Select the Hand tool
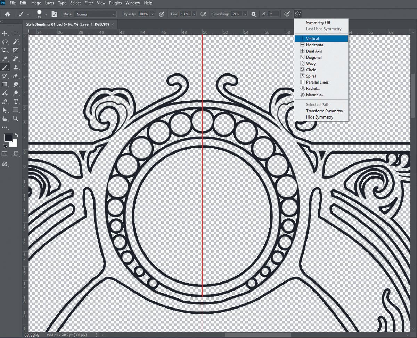The image size is (417, 338). click(x=5, y=119)
